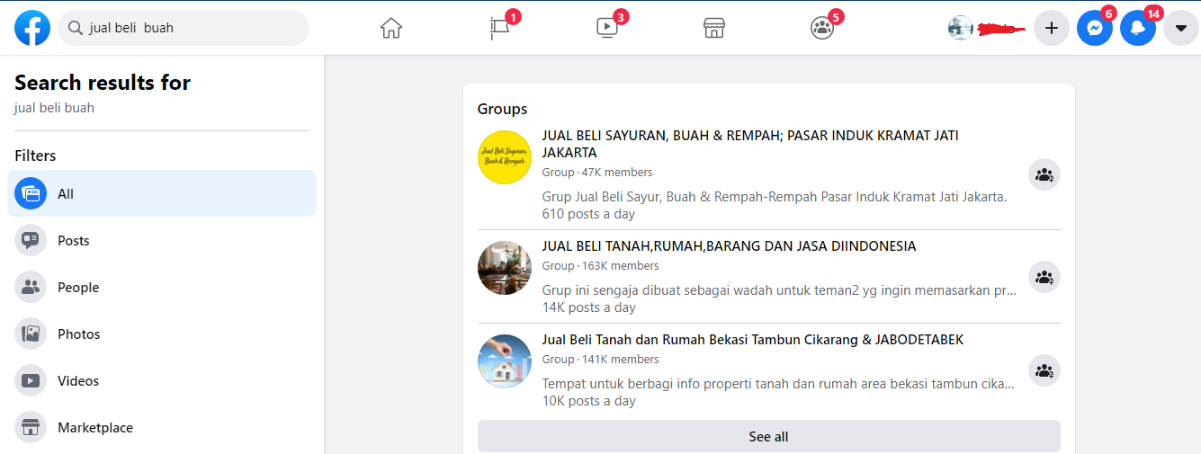Click '47K members' text
1201x454 pixels.
(617, 173)
